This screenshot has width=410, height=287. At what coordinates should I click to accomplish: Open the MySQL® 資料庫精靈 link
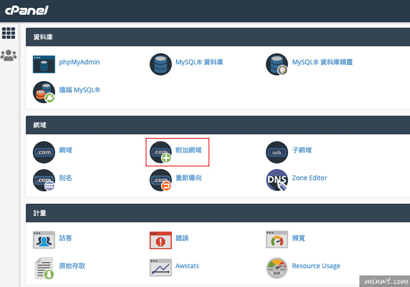(x=322, y=62)
